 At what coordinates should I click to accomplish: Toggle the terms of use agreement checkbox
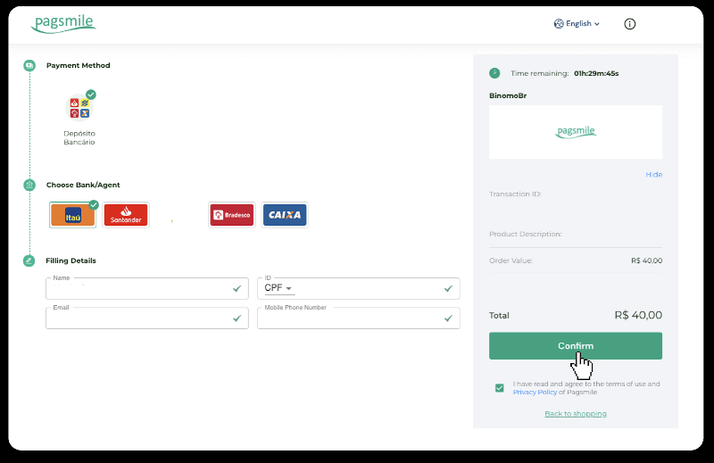[499, 388]
